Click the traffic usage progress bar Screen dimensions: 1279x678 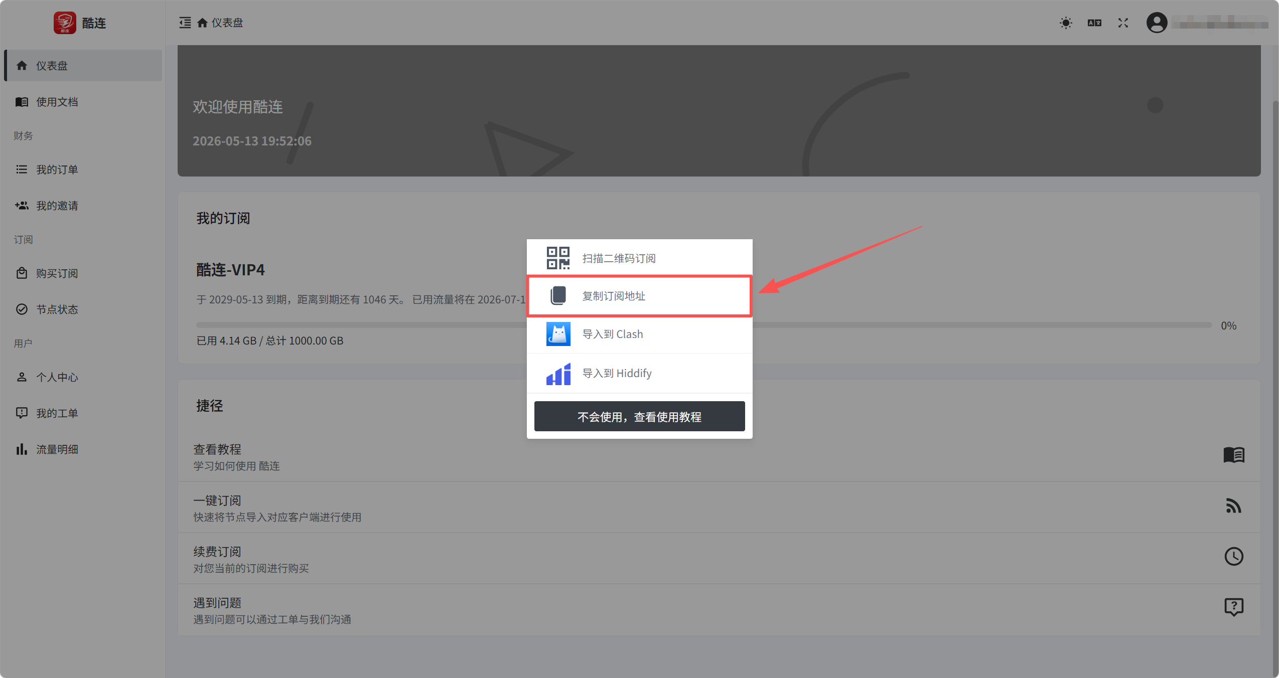pos(704,325)
